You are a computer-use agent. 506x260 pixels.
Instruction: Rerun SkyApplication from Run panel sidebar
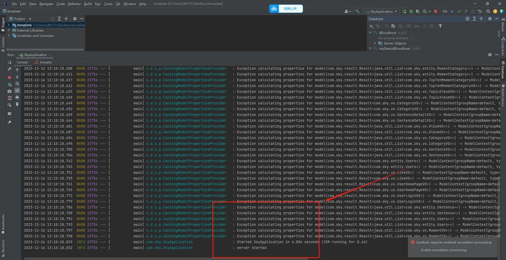click(x=10, y=62)
